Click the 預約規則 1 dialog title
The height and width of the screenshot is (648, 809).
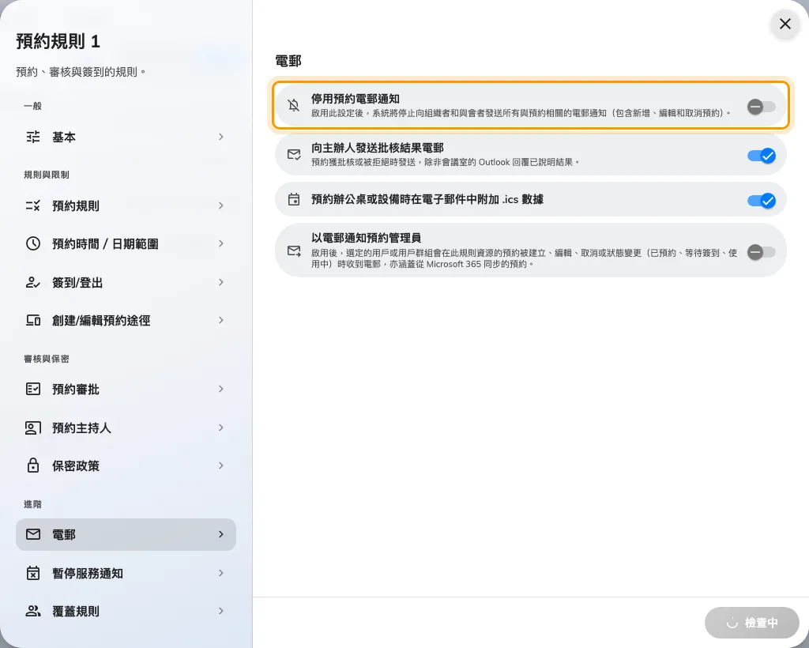click(x=58, y=41)
